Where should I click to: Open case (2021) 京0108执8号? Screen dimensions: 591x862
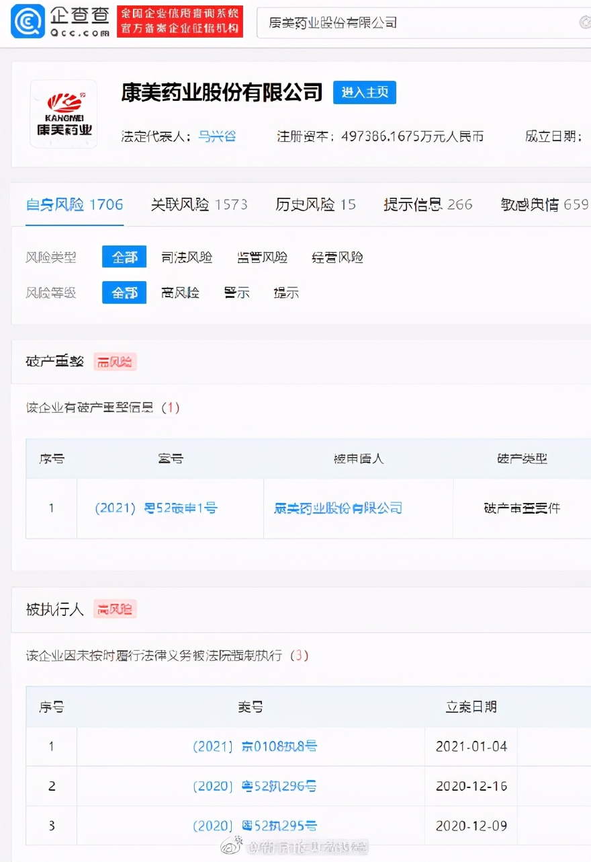(255, 746)
